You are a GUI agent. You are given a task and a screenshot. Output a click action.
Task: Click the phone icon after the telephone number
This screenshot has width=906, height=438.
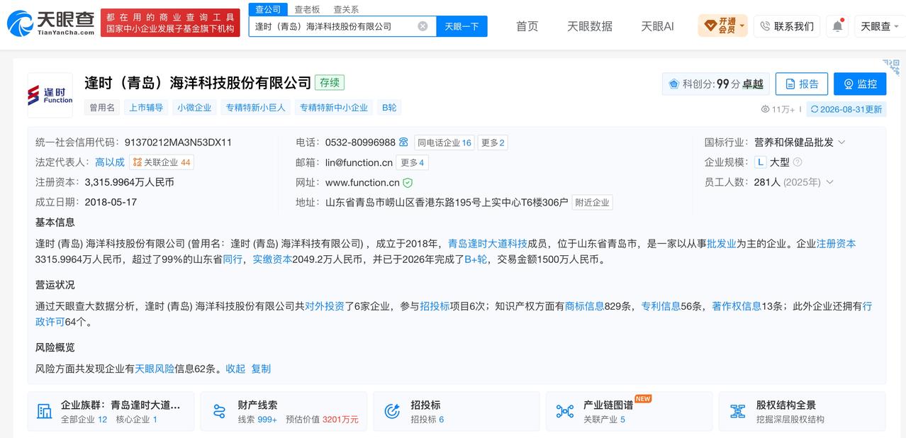pos(403,142)
